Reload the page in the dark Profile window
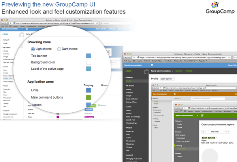237x162 pixels. pos(229,58)
